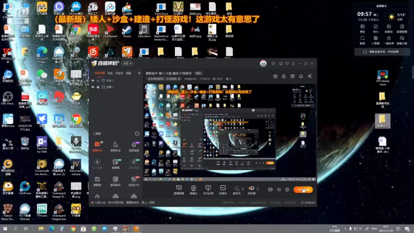Open pill dropdown beside 直播伴侣 logo
The width and height of the screenshot is (414, 233).
127,63
